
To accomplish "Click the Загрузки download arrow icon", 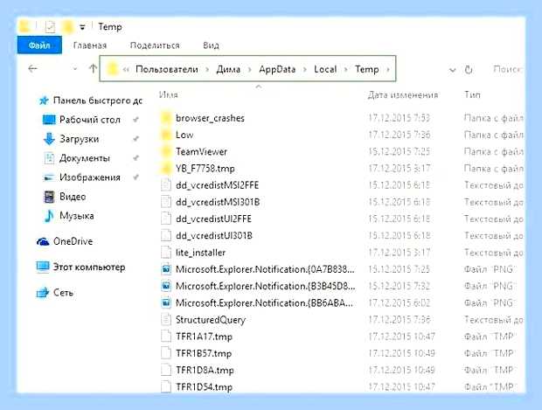I will [x=49, y=139].
